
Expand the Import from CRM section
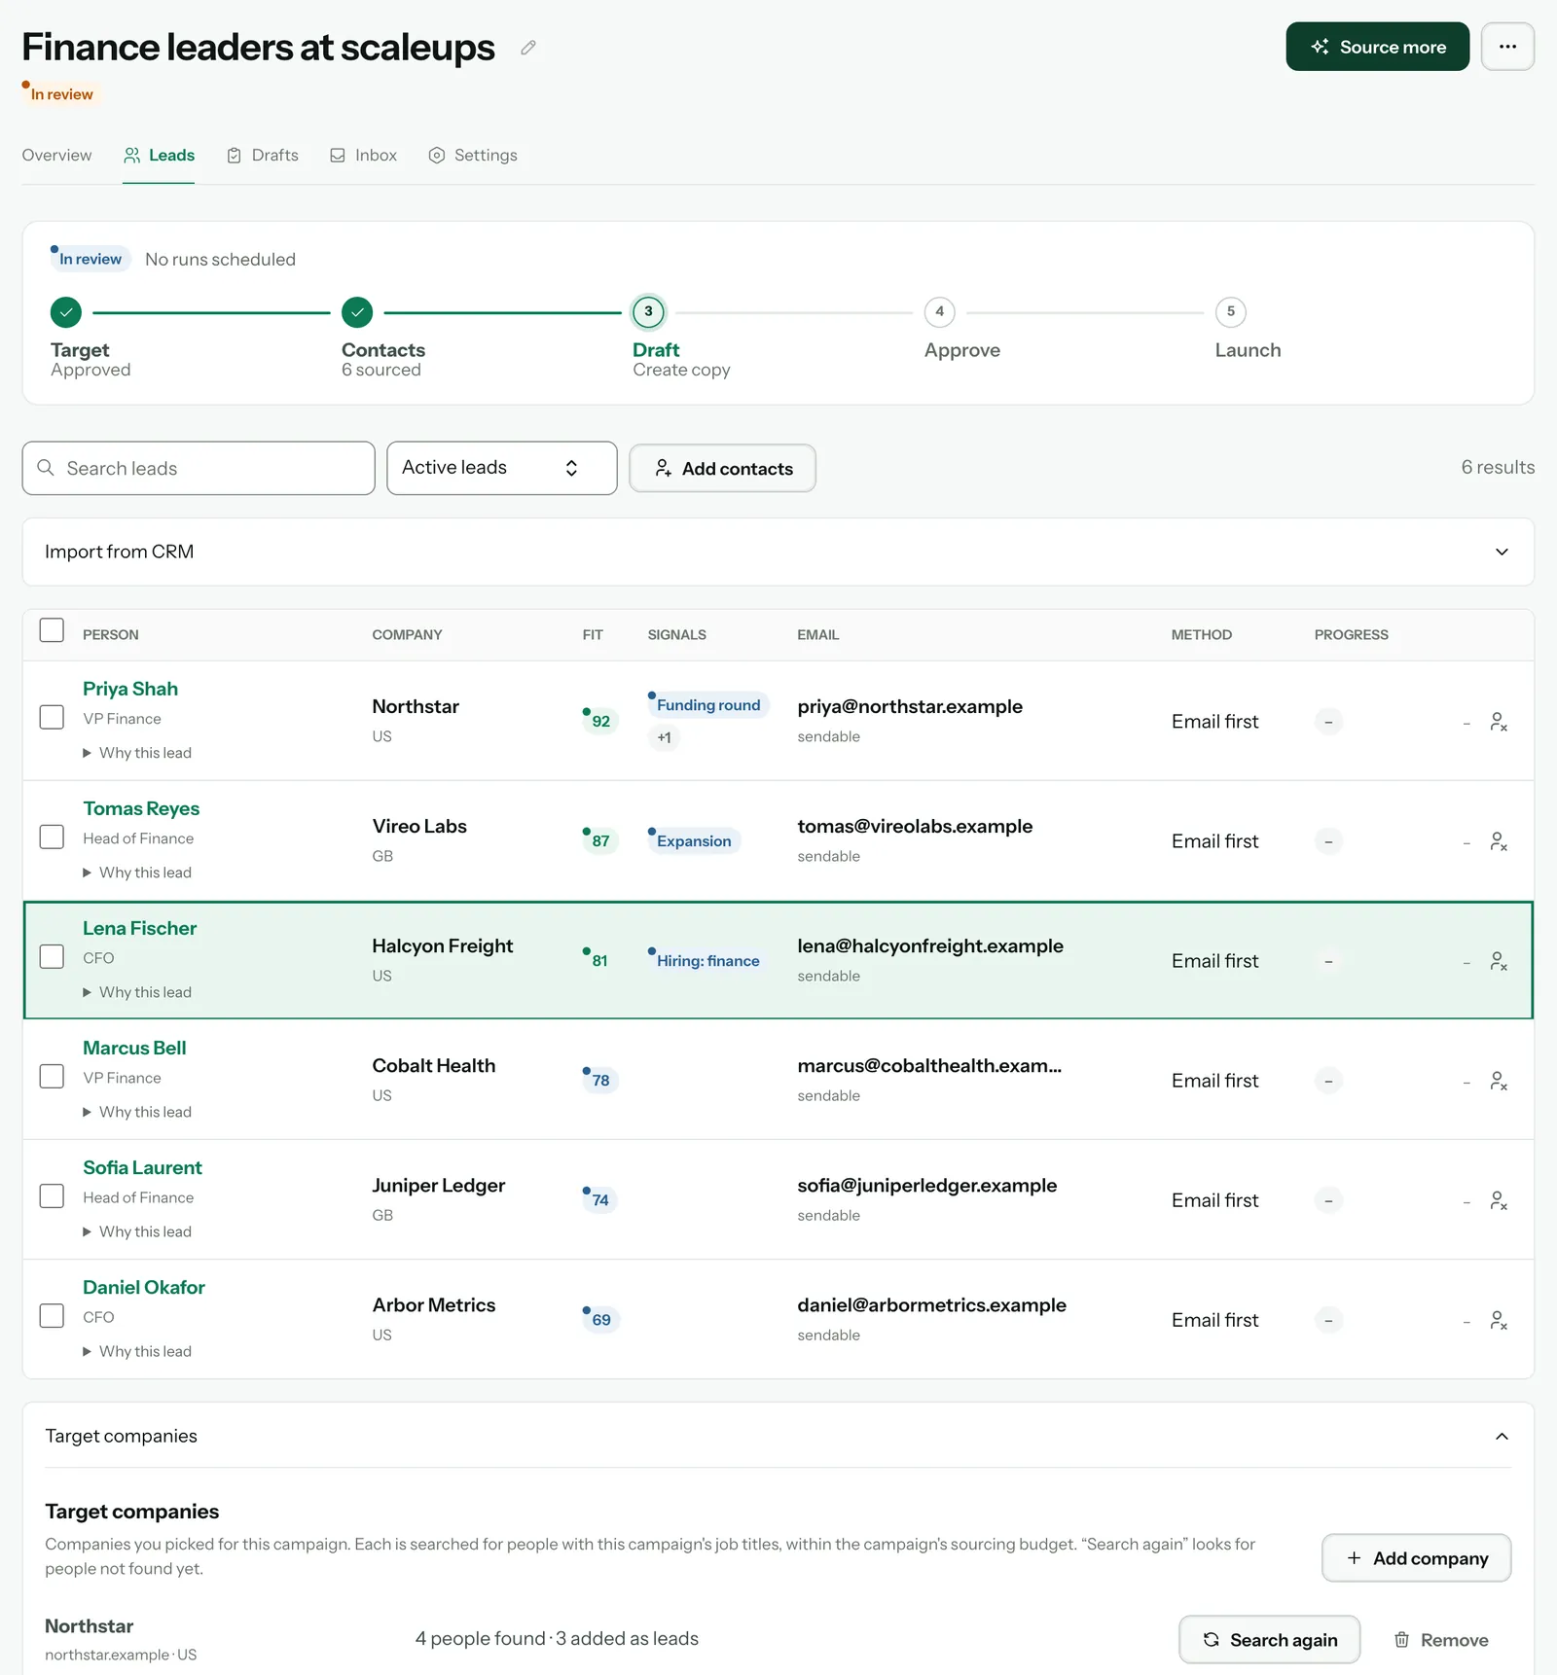778,552
